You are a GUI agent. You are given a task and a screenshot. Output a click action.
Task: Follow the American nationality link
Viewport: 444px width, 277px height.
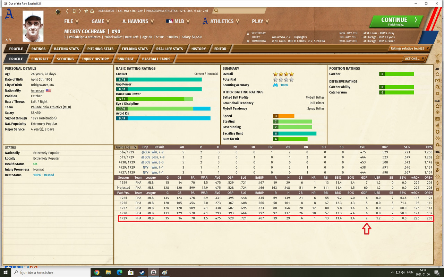pyautogui.click(x=37, y=90)
